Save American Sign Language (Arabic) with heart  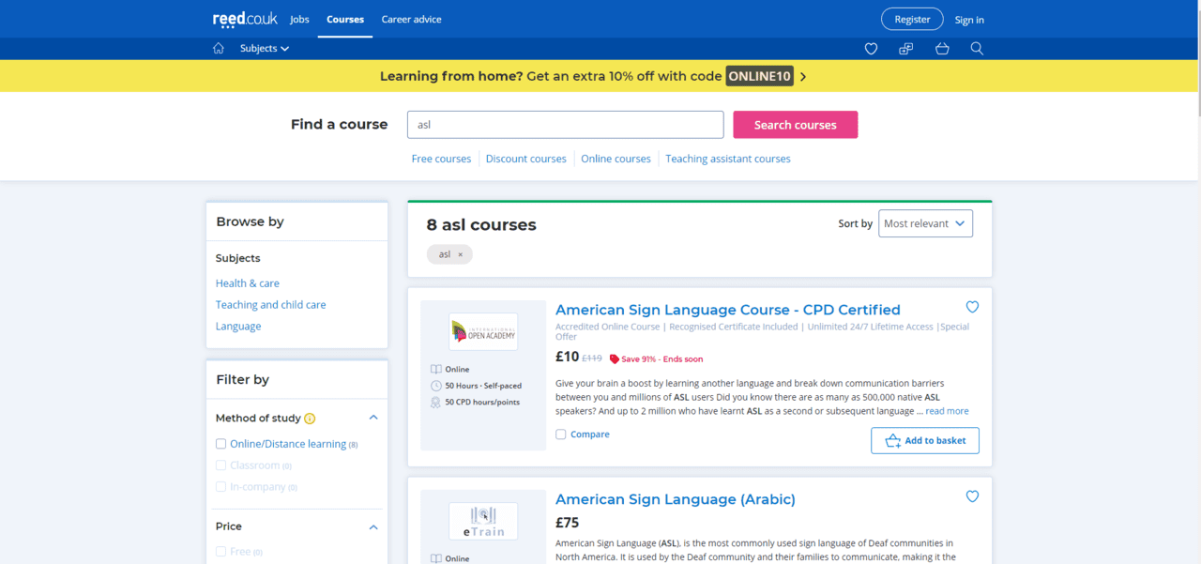coord(972,496)
